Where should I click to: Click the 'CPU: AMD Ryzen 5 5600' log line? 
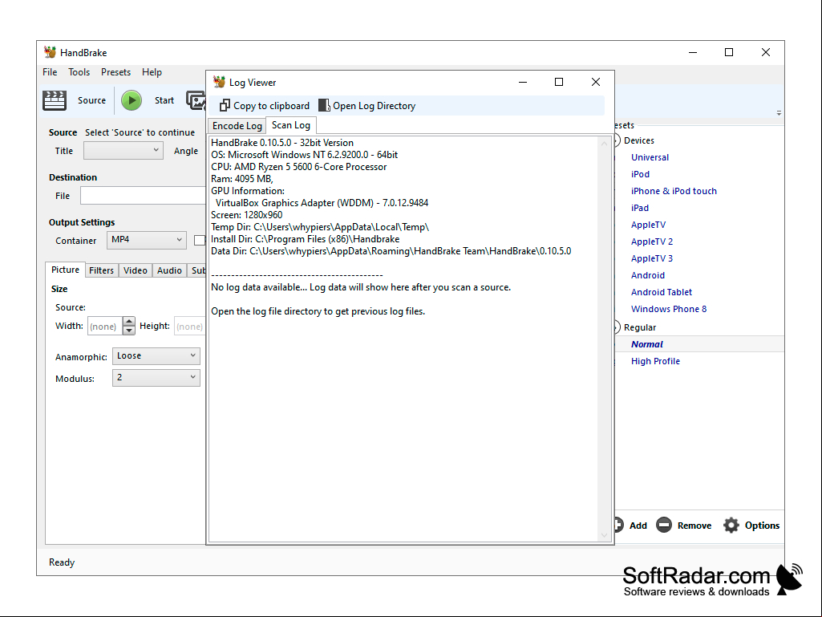pyautogui.click(x=299, y=167)
